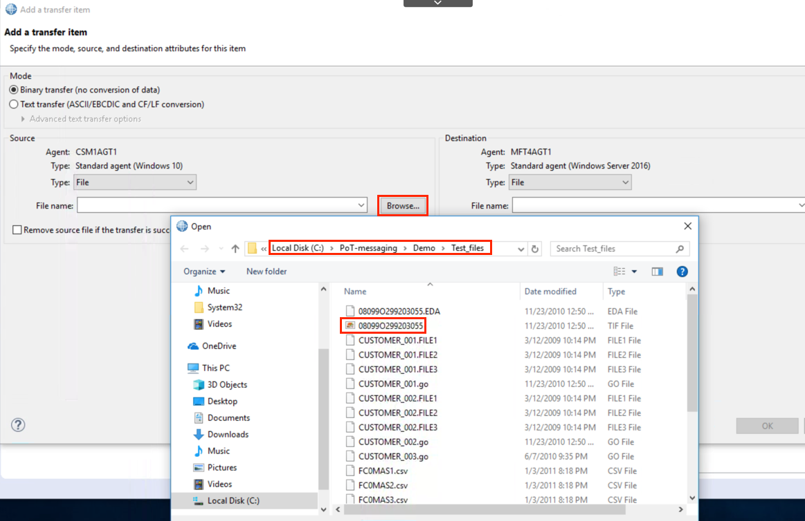Viewport: 805px width, 521px height.
Task: Click the Browse button
Action: click(x=403, y=205)
